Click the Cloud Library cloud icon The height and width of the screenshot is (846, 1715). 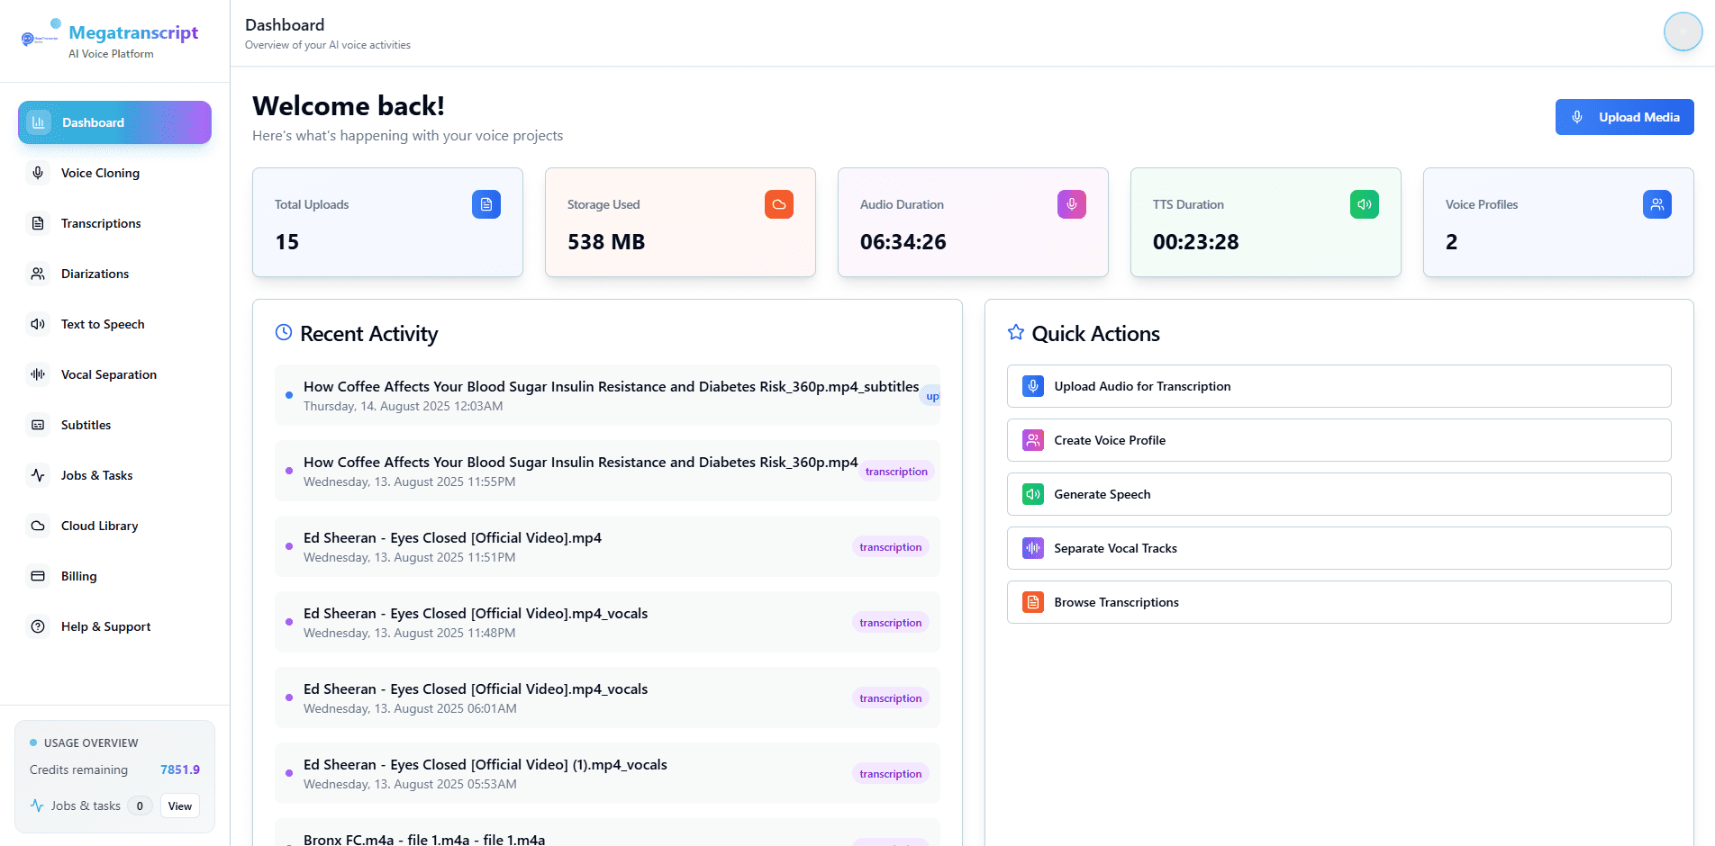[x=38, y=526]
